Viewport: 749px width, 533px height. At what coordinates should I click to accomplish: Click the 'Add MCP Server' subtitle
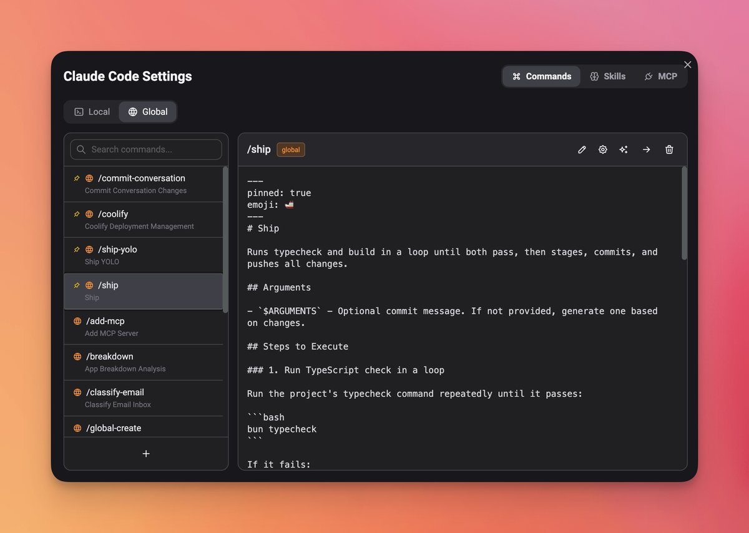pyautogui.click(x=112, y=333)
